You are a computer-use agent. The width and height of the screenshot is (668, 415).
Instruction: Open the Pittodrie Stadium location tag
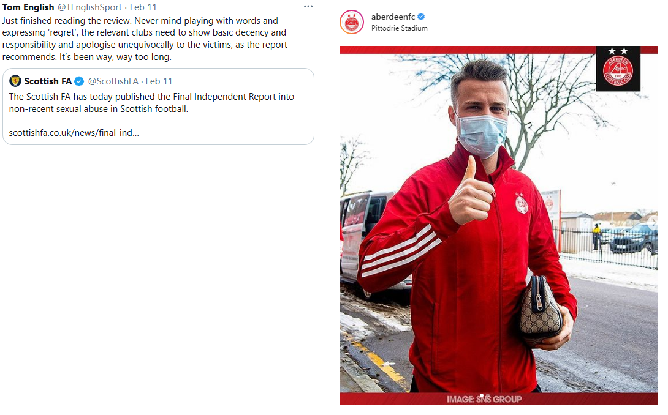[x=399, y=28]
